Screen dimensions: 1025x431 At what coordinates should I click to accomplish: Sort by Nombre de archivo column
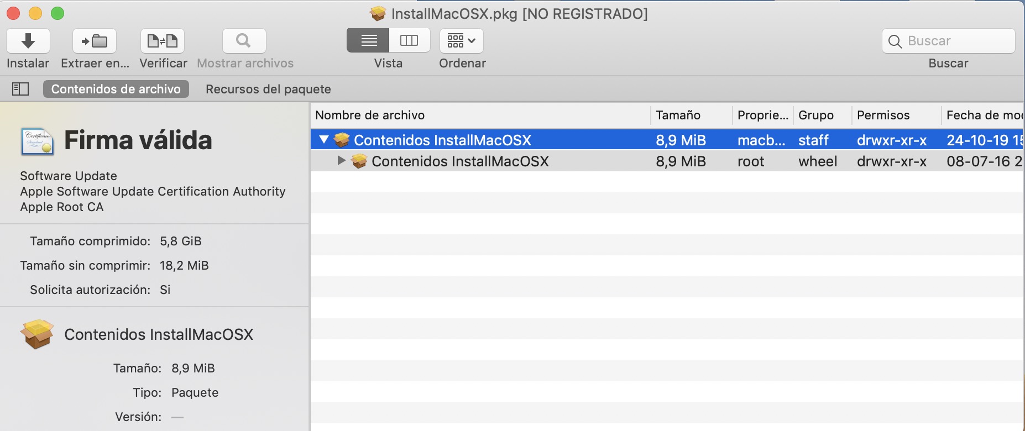point(480,115)
